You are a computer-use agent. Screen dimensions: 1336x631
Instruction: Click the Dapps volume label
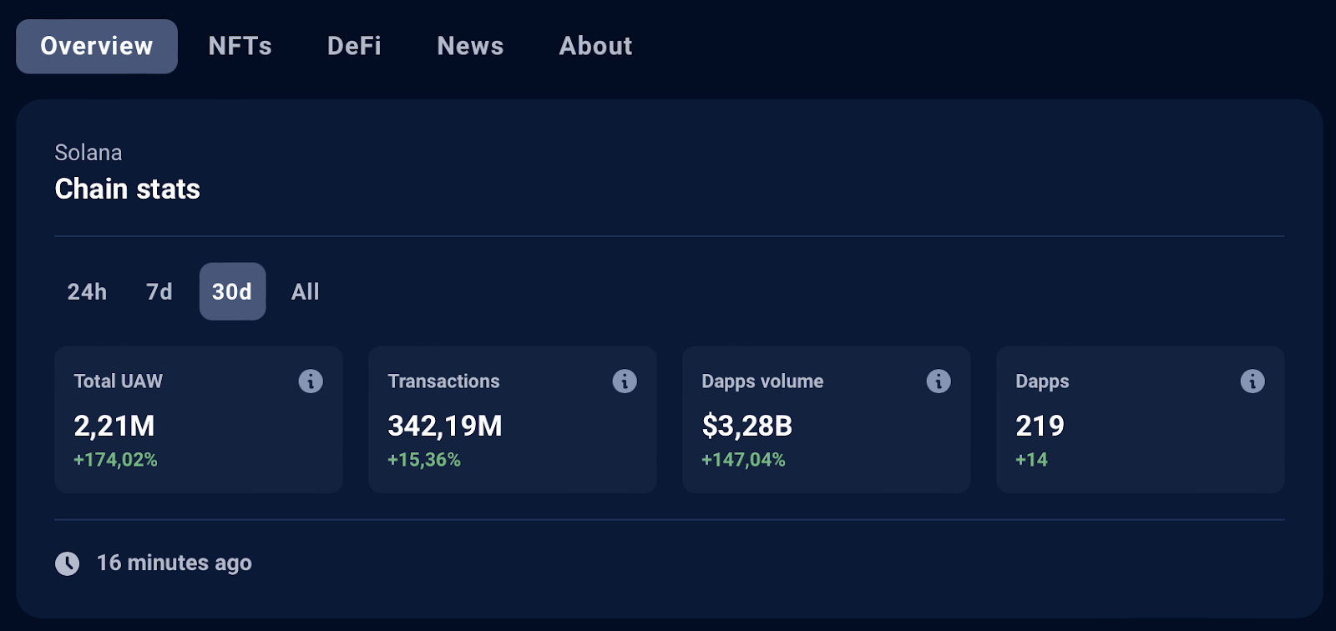pyautogui.click(x=762, y=381)
